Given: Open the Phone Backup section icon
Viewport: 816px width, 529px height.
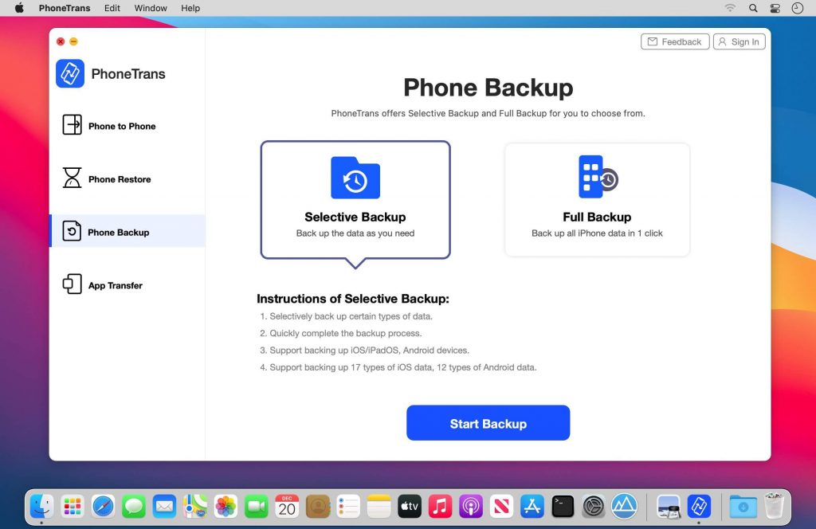Looking at the screenshot, I should [70, 232].
